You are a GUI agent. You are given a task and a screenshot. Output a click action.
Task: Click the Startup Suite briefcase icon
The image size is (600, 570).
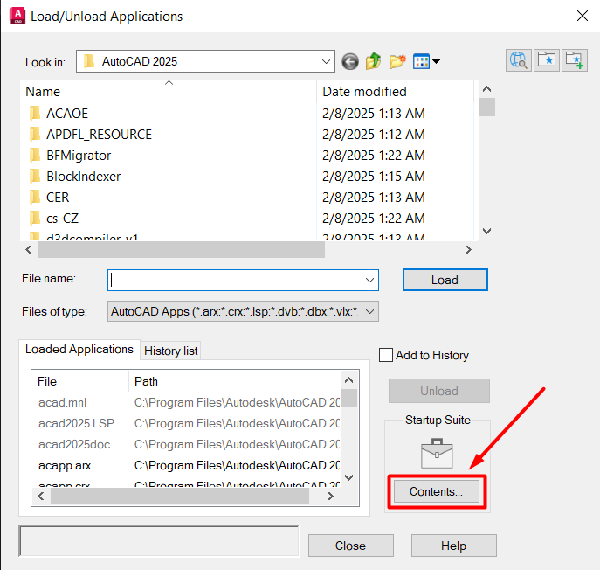437,453
